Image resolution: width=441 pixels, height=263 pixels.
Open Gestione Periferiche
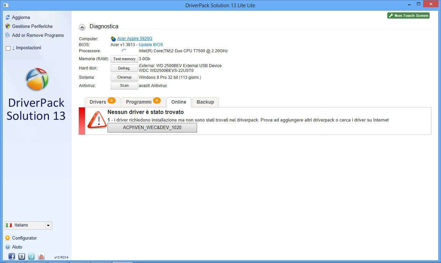[32, 26]
